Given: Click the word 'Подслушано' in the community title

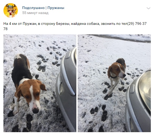Looking at the screenshot, I should click(x=33, y=8).
